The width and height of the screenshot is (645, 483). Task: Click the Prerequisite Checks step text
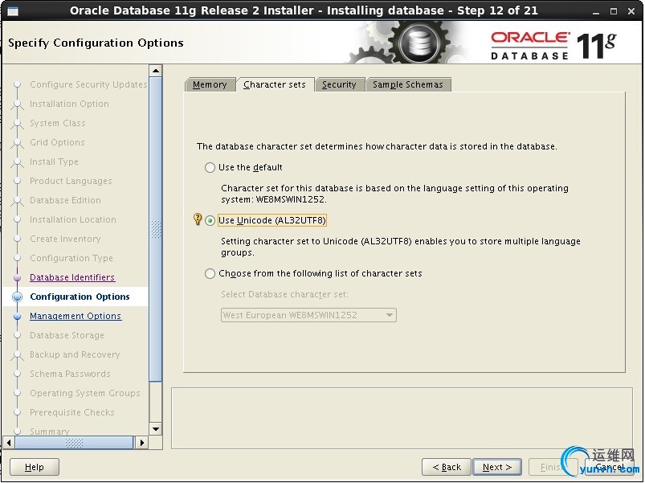coord(72,412)
